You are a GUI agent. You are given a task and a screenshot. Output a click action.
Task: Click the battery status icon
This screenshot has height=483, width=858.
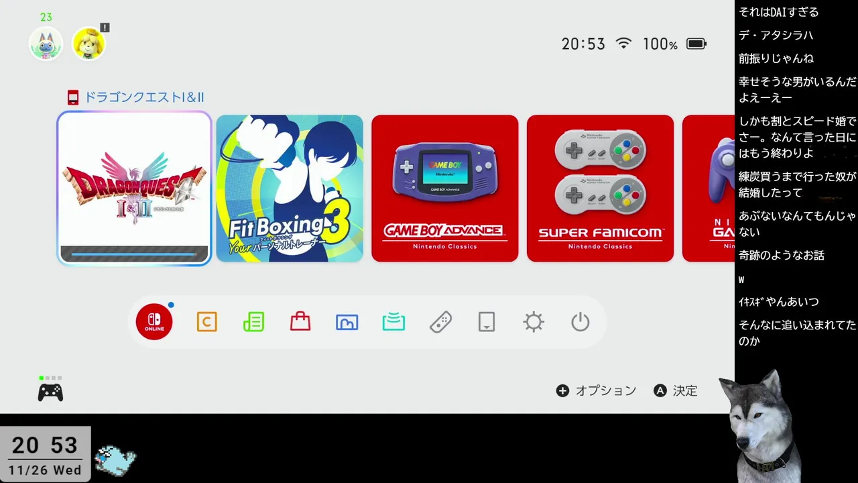696,44
